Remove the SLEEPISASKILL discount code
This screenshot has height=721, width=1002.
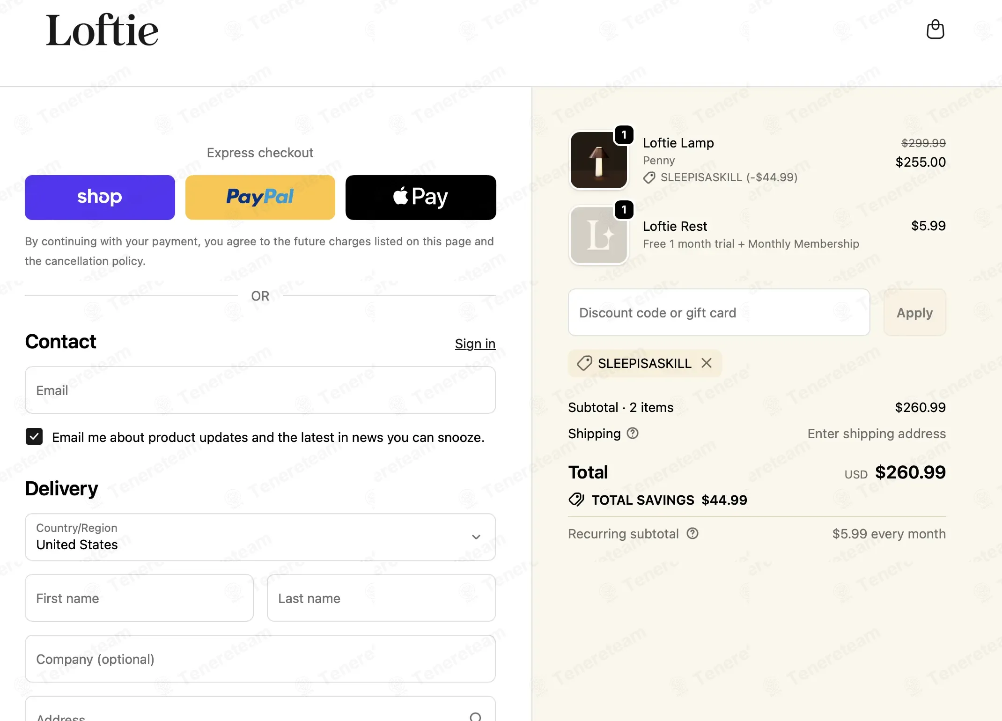click(707, 363)
